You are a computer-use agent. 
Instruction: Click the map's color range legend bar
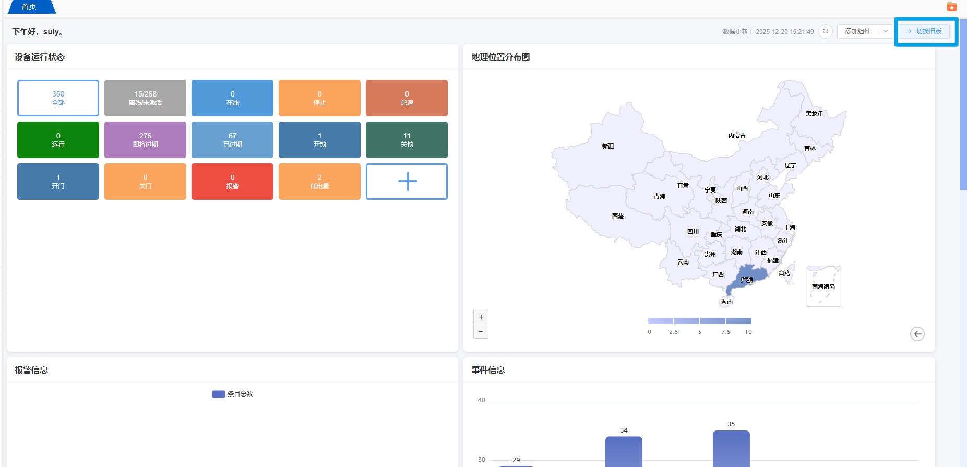point(699,321)
